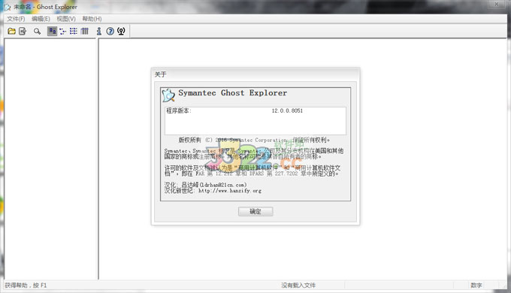The height and width of the screenshot is (293, 511).
Task: Click the hanzify.org URL text
Action: tap(230, 191)
